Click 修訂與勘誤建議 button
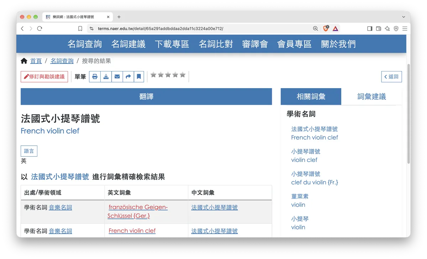 pos(44,76)
